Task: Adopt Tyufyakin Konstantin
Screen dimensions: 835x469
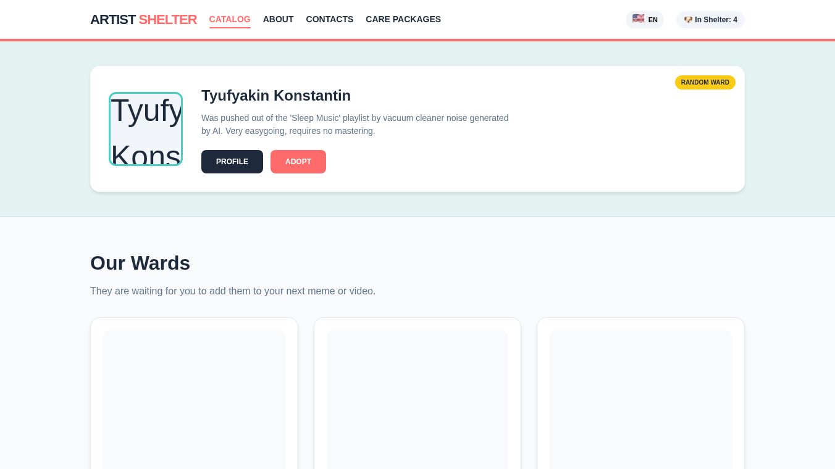Action: pos(298,162)
